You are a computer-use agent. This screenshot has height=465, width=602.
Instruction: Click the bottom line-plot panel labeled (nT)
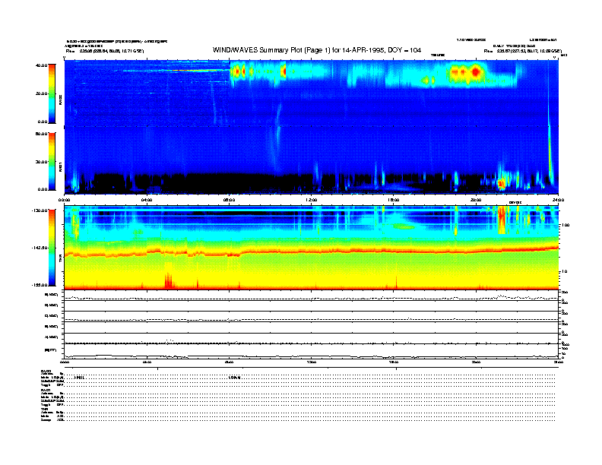(312, 351)
